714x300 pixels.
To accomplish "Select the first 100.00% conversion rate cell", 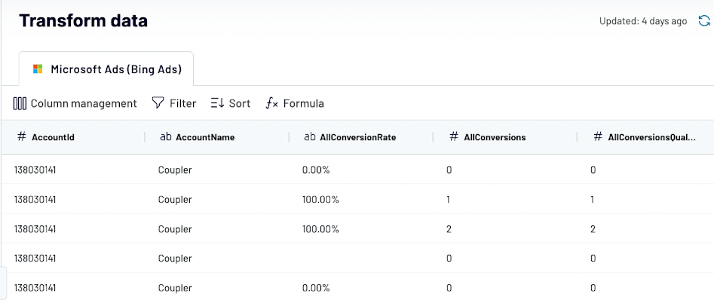I will [320, 200].
